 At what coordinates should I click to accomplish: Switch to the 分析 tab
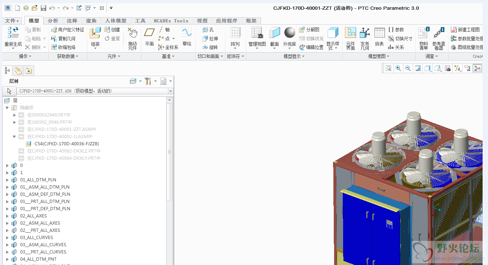(53, 21)
